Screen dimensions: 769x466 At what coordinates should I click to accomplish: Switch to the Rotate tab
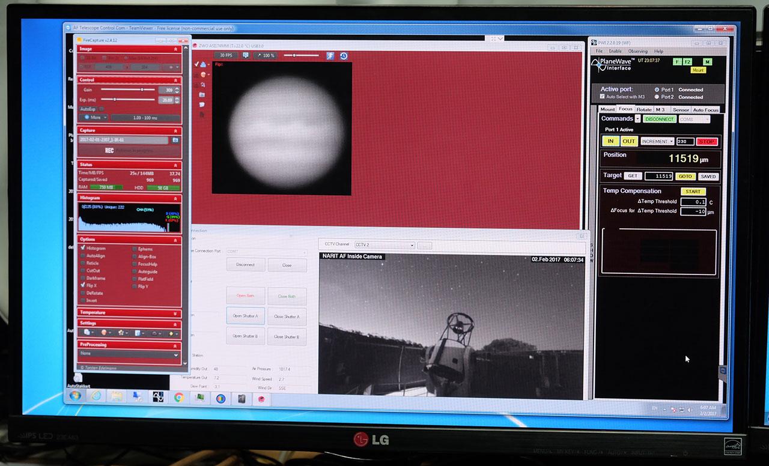644,109
